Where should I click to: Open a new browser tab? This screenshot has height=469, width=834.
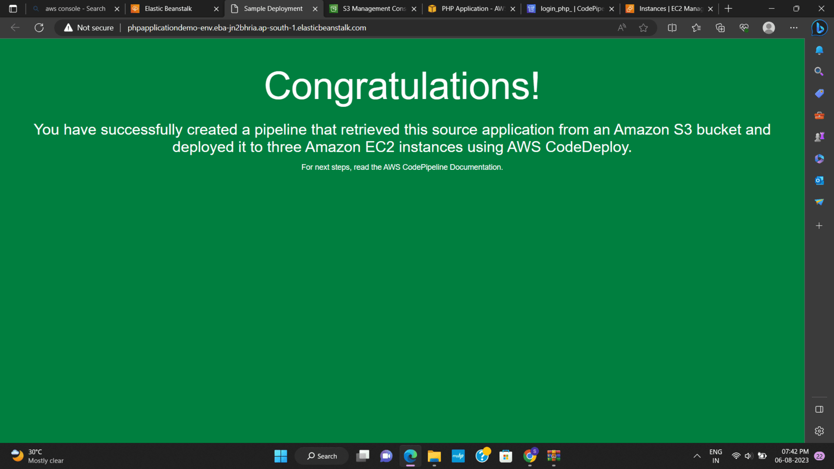(x=728, y=8)
